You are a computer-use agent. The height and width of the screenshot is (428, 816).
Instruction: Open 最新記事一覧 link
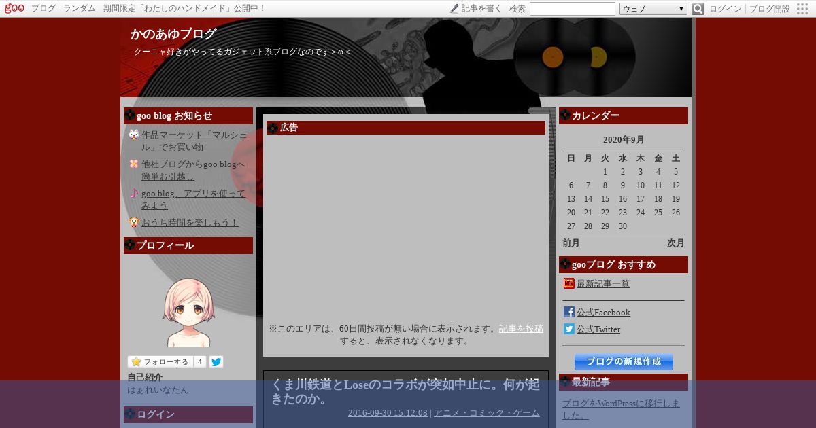click(603, 283)
